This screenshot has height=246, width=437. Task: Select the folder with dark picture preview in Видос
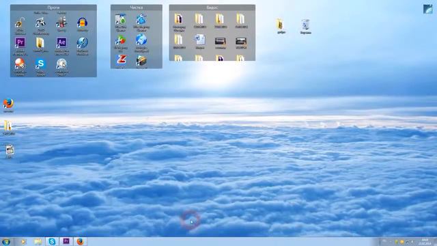(179, 19)
